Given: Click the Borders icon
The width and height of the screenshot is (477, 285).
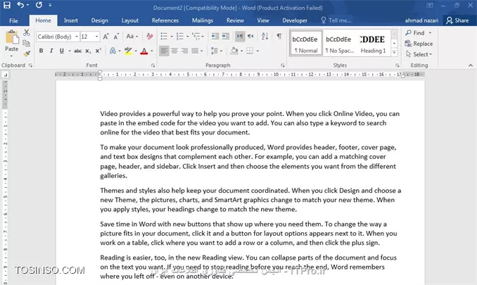Looking at the screenshot, I should pos(250,51).
